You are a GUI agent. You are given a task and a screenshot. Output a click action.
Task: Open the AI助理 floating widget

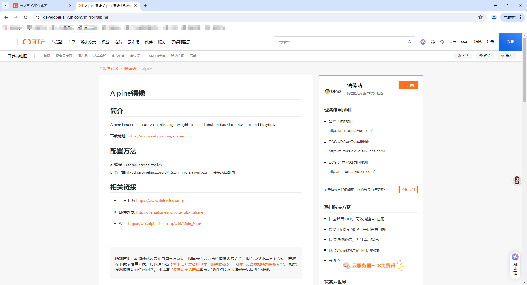(515, 265)
